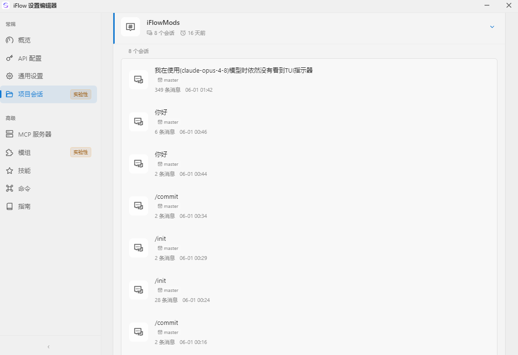Click the 命令 command key icon
The height and width of the screenshot is (355, 518).
click(x=10, y=188)
